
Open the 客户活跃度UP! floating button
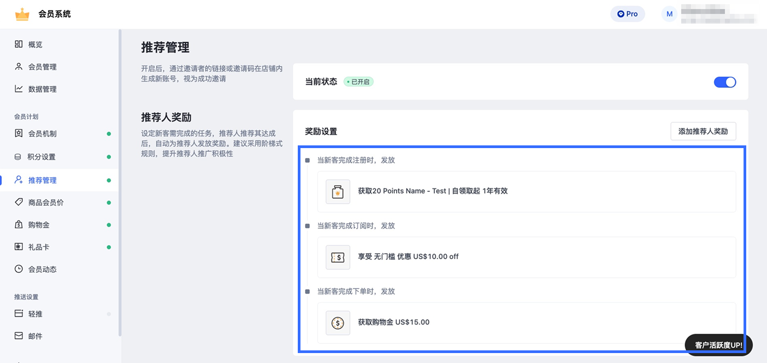[x=718, y=345]
